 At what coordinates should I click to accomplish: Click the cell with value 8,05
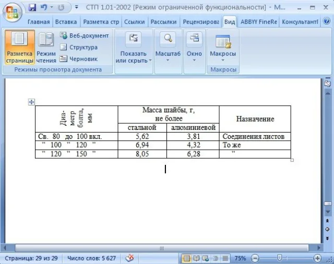[142, 154]
